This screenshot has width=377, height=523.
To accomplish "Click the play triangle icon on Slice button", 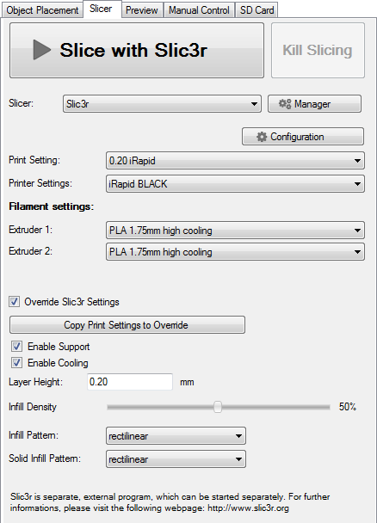I will [x=42, y=50].
